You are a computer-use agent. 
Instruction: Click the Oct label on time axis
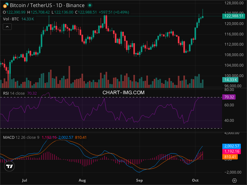pyautogui.click(x=195, y=179)
